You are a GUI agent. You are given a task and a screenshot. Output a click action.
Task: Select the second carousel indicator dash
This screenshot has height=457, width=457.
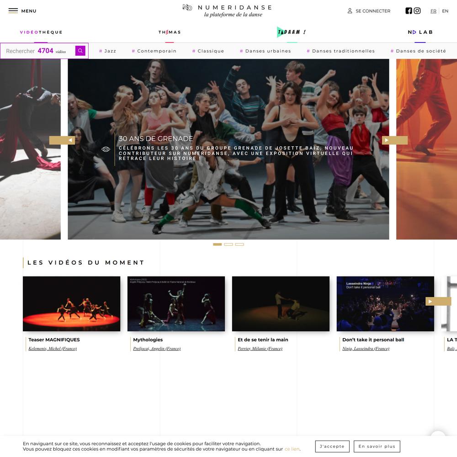point(228,244)
